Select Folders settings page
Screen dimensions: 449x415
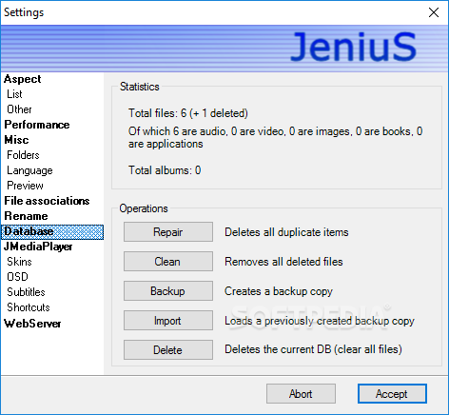pos(23,155)
